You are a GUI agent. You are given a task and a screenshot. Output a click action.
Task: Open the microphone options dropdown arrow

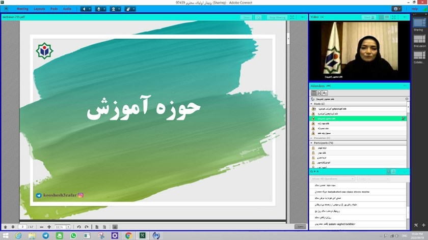click(104, 9)
